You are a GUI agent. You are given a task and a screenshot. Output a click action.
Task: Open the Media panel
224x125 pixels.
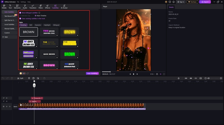4,6
